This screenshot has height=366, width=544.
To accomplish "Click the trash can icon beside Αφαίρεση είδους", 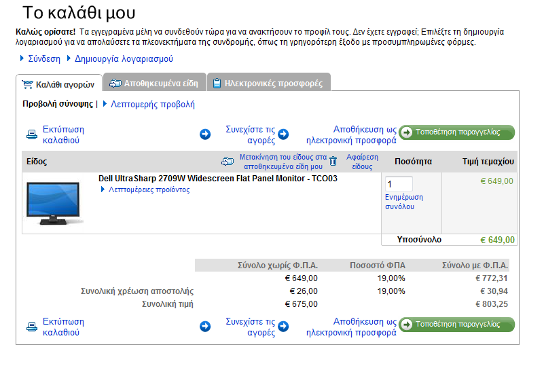I will pos(333,161).
